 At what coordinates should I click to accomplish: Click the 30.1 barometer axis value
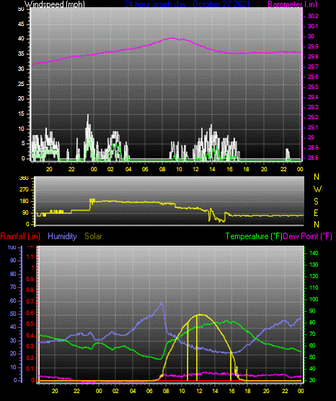[313, 26]
